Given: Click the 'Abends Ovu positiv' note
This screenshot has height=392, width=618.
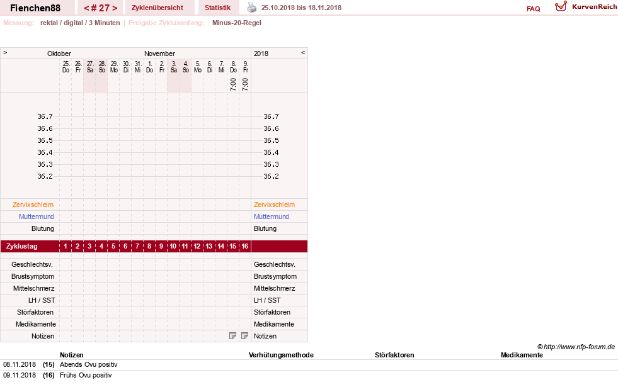Looking at the screenshot, I should click(89, 364).
